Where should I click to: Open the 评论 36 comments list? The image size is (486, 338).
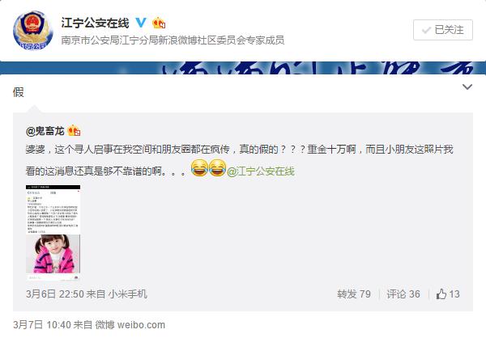click(403, 294)
